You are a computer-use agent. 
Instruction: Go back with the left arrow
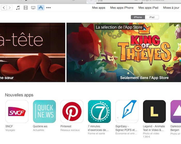point(4,8)
